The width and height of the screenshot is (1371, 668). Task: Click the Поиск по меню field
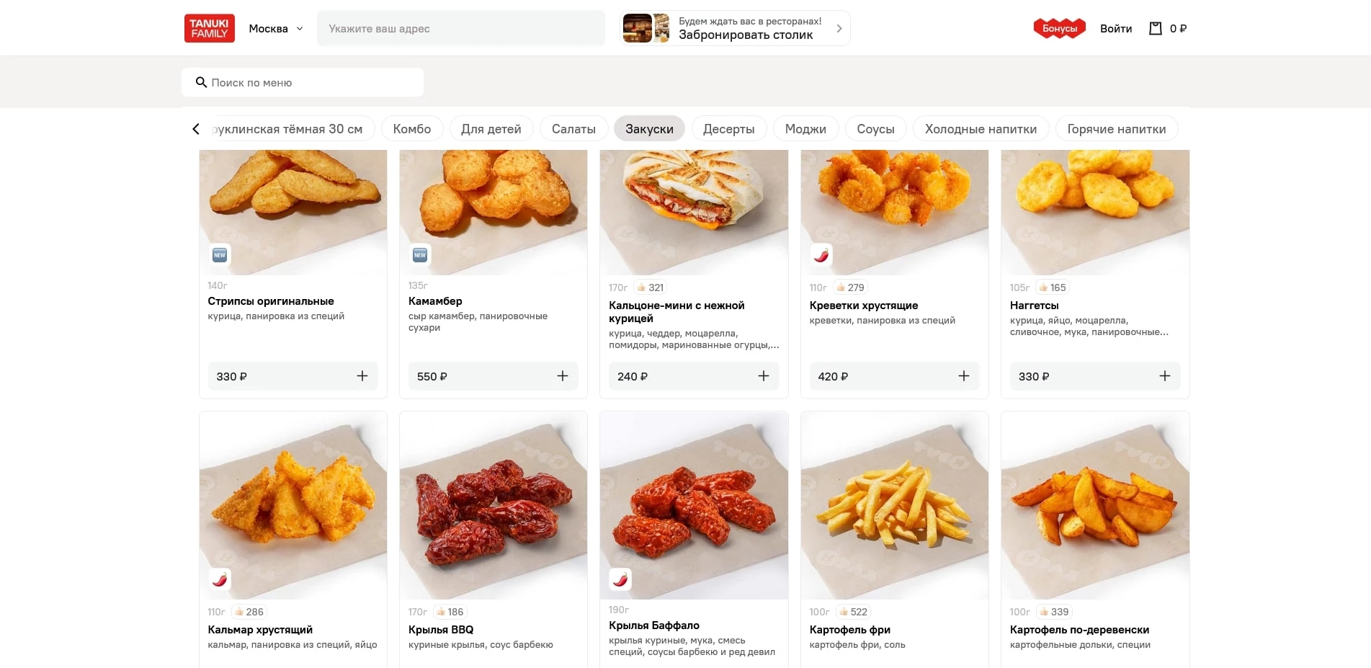coord(310,83)
